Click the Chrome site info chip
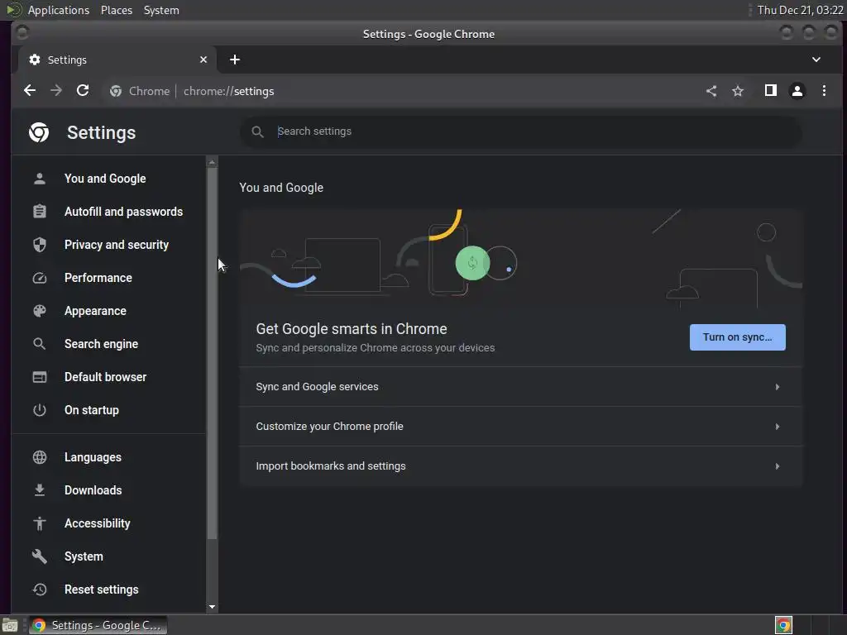This screenshot has height=635, width=847. click(140, 91)
